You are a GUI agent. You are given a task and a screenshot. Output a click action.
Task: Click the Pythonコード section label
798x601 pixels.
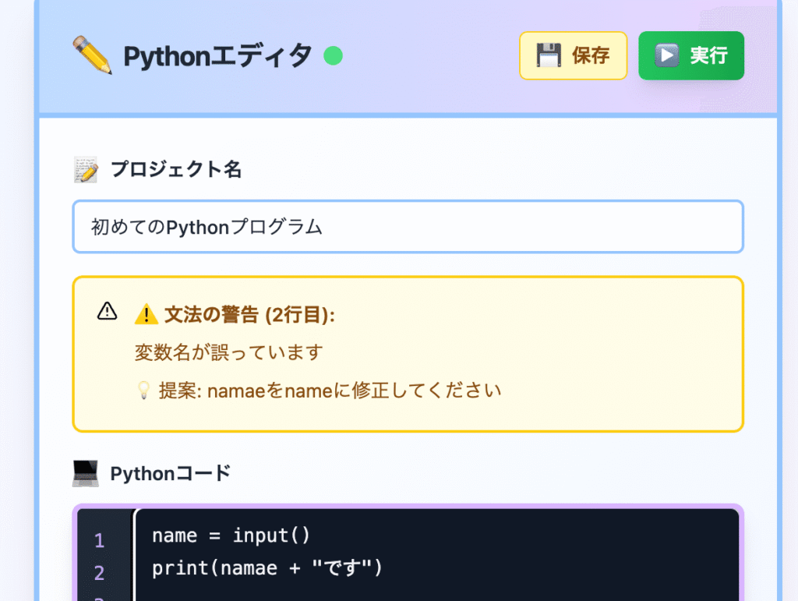pos(171,473)
